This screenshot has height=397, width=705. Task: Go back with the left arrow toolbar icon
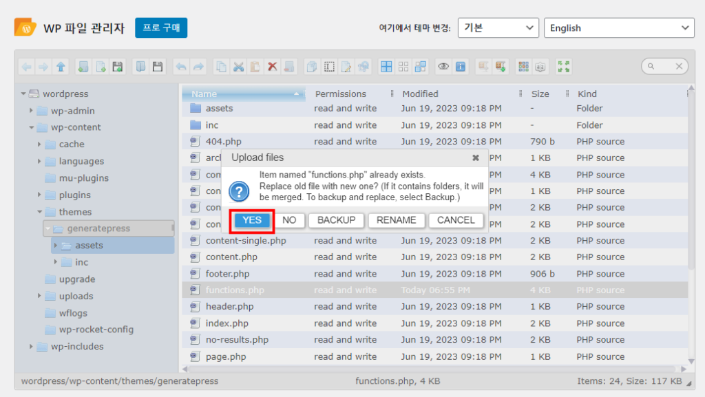[x=27, y=67]
